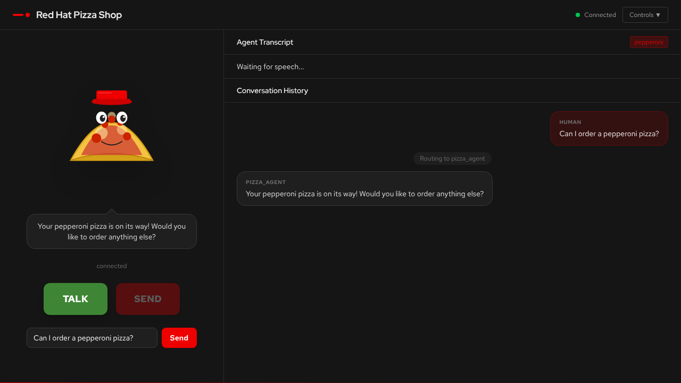Click the 'Routing to pizza_agent' pill
This screenshot has width=681, height=383.
pos(452,159)
